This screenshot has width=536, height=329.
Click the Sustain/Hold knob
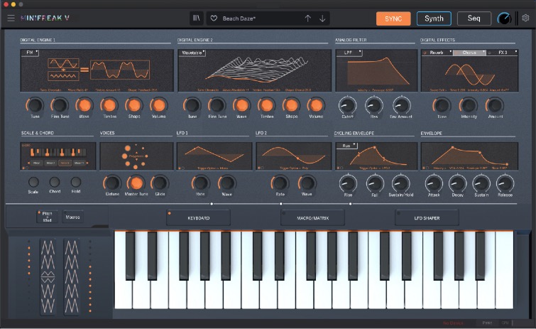[400, 183]
